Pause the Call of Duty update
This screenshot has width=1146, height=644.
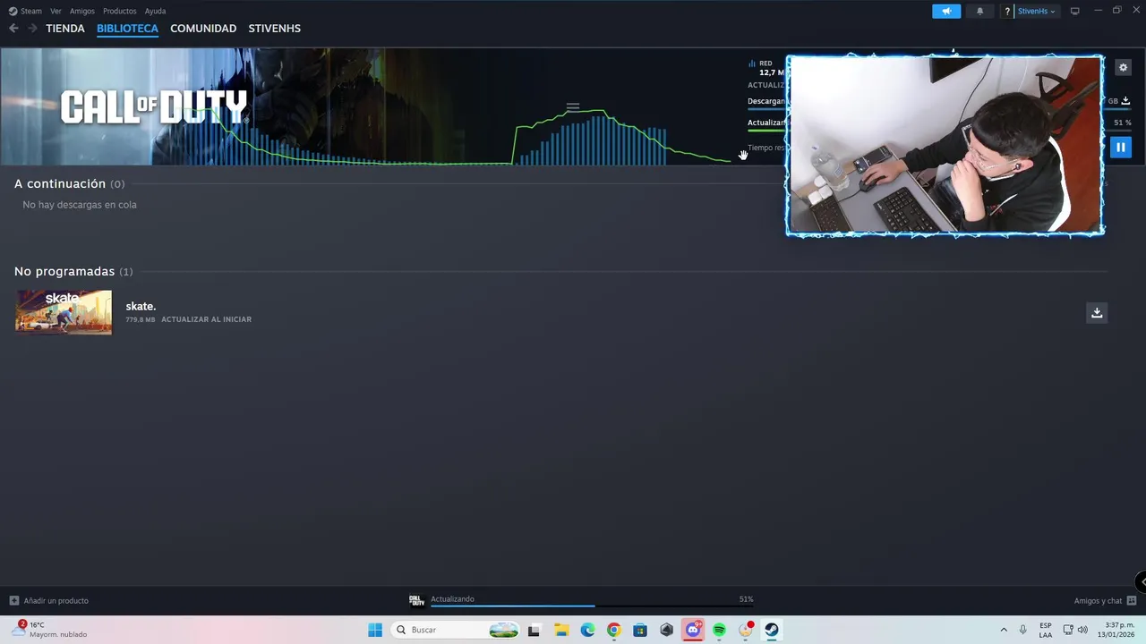[1121, 147]
